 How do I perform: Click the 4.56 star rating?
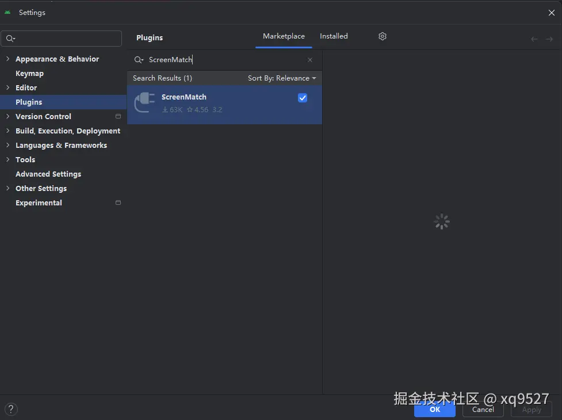point(197,110)
